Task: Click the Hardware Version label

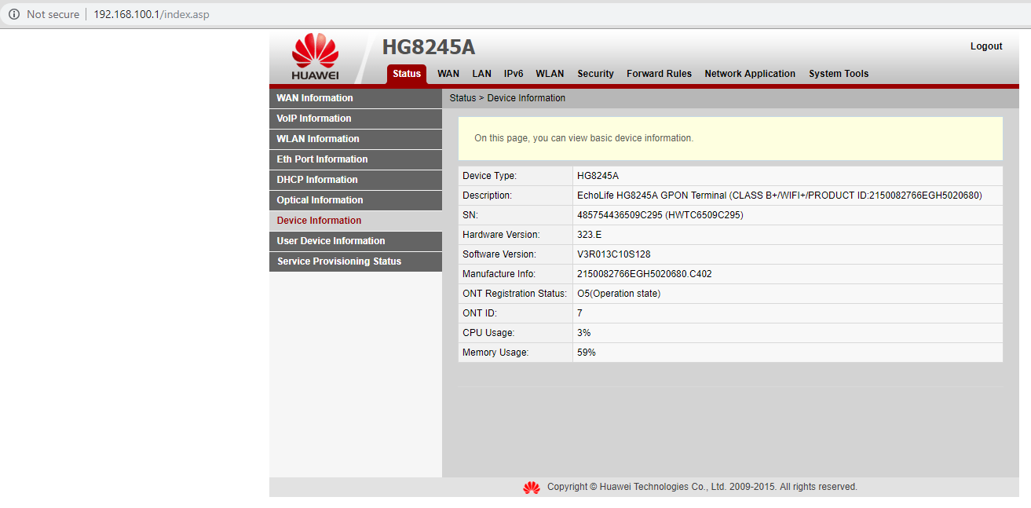Action: 501,235
